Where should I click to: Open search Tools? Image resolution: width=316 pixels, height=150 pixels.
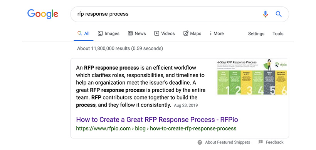(278, 34)
